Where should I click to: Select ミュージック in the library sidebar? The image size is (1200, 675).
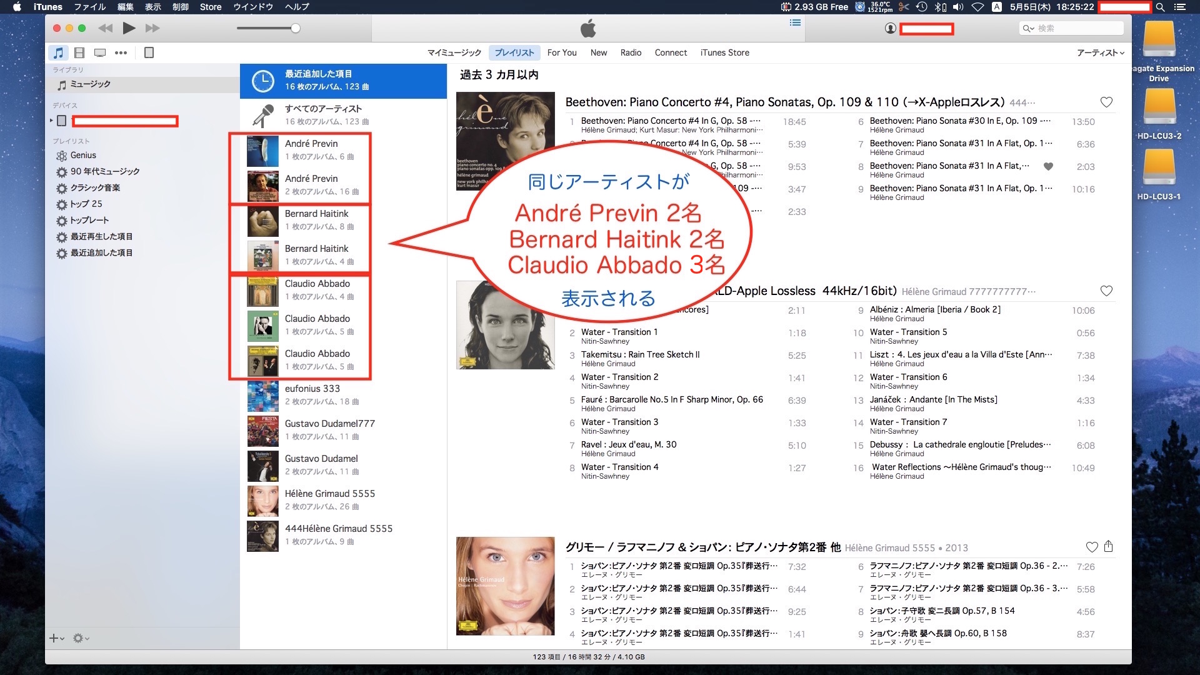[x=142, y=84]
